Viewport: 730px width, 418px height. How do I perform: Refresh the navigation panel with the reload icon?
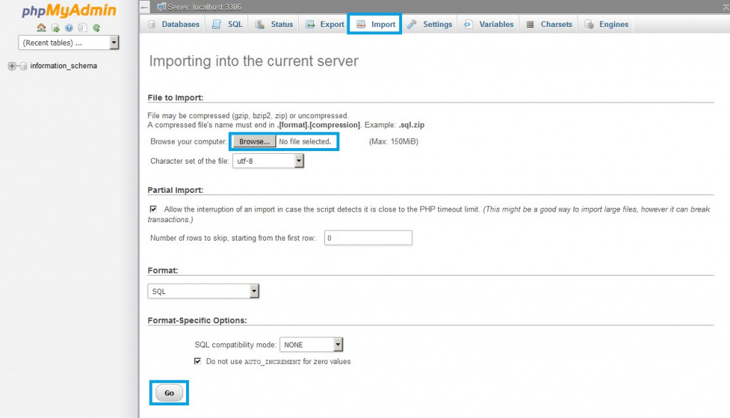point(96,28)
